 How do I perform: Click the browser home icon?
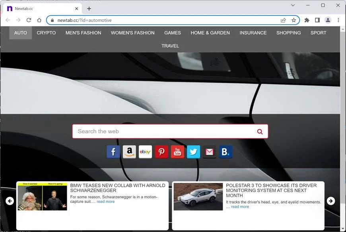[39, 20]
